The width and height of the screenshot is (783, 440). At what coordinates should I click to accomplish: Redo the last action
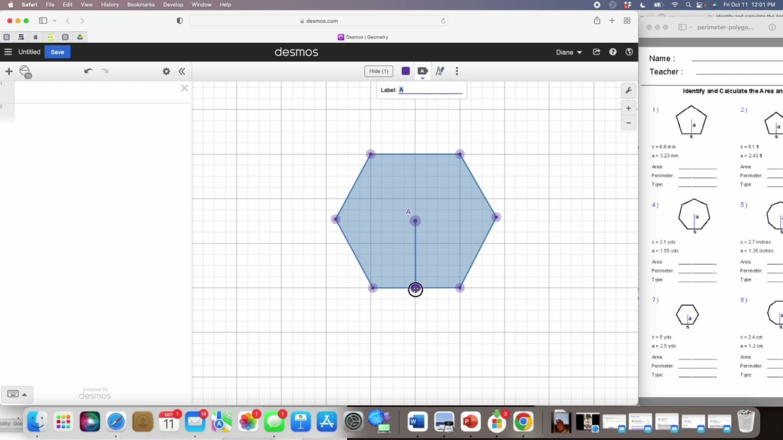click(105, 71)
